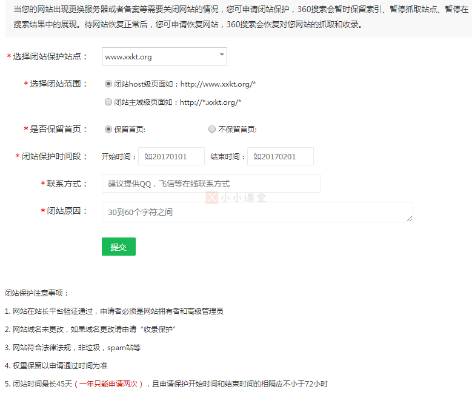Viewport: 472px width, 395px height.
Task: Choose the 不保留首页 radio button
Action: [x=212, y=129]
